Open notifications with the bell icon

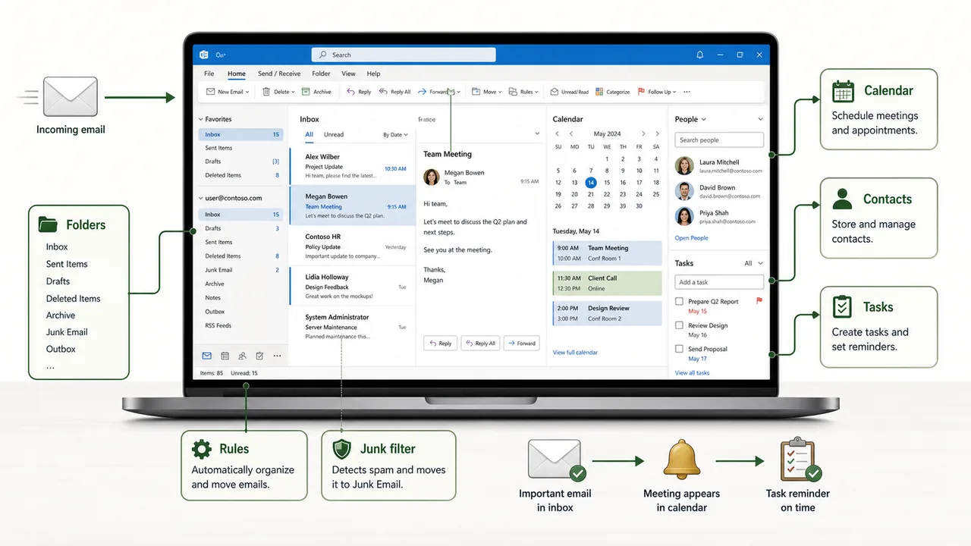tap(699, 55)
